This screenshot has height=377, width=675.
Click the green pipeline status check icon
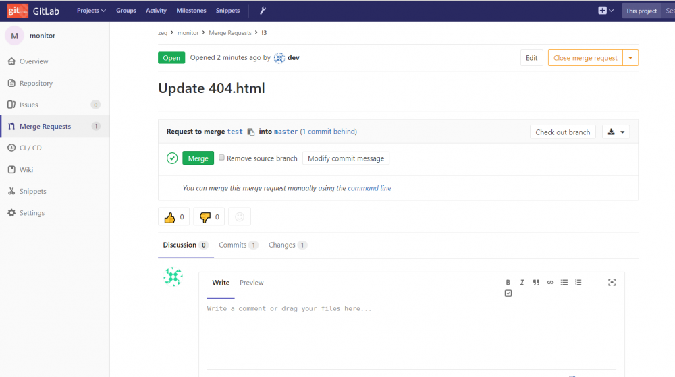click(172, 158)
